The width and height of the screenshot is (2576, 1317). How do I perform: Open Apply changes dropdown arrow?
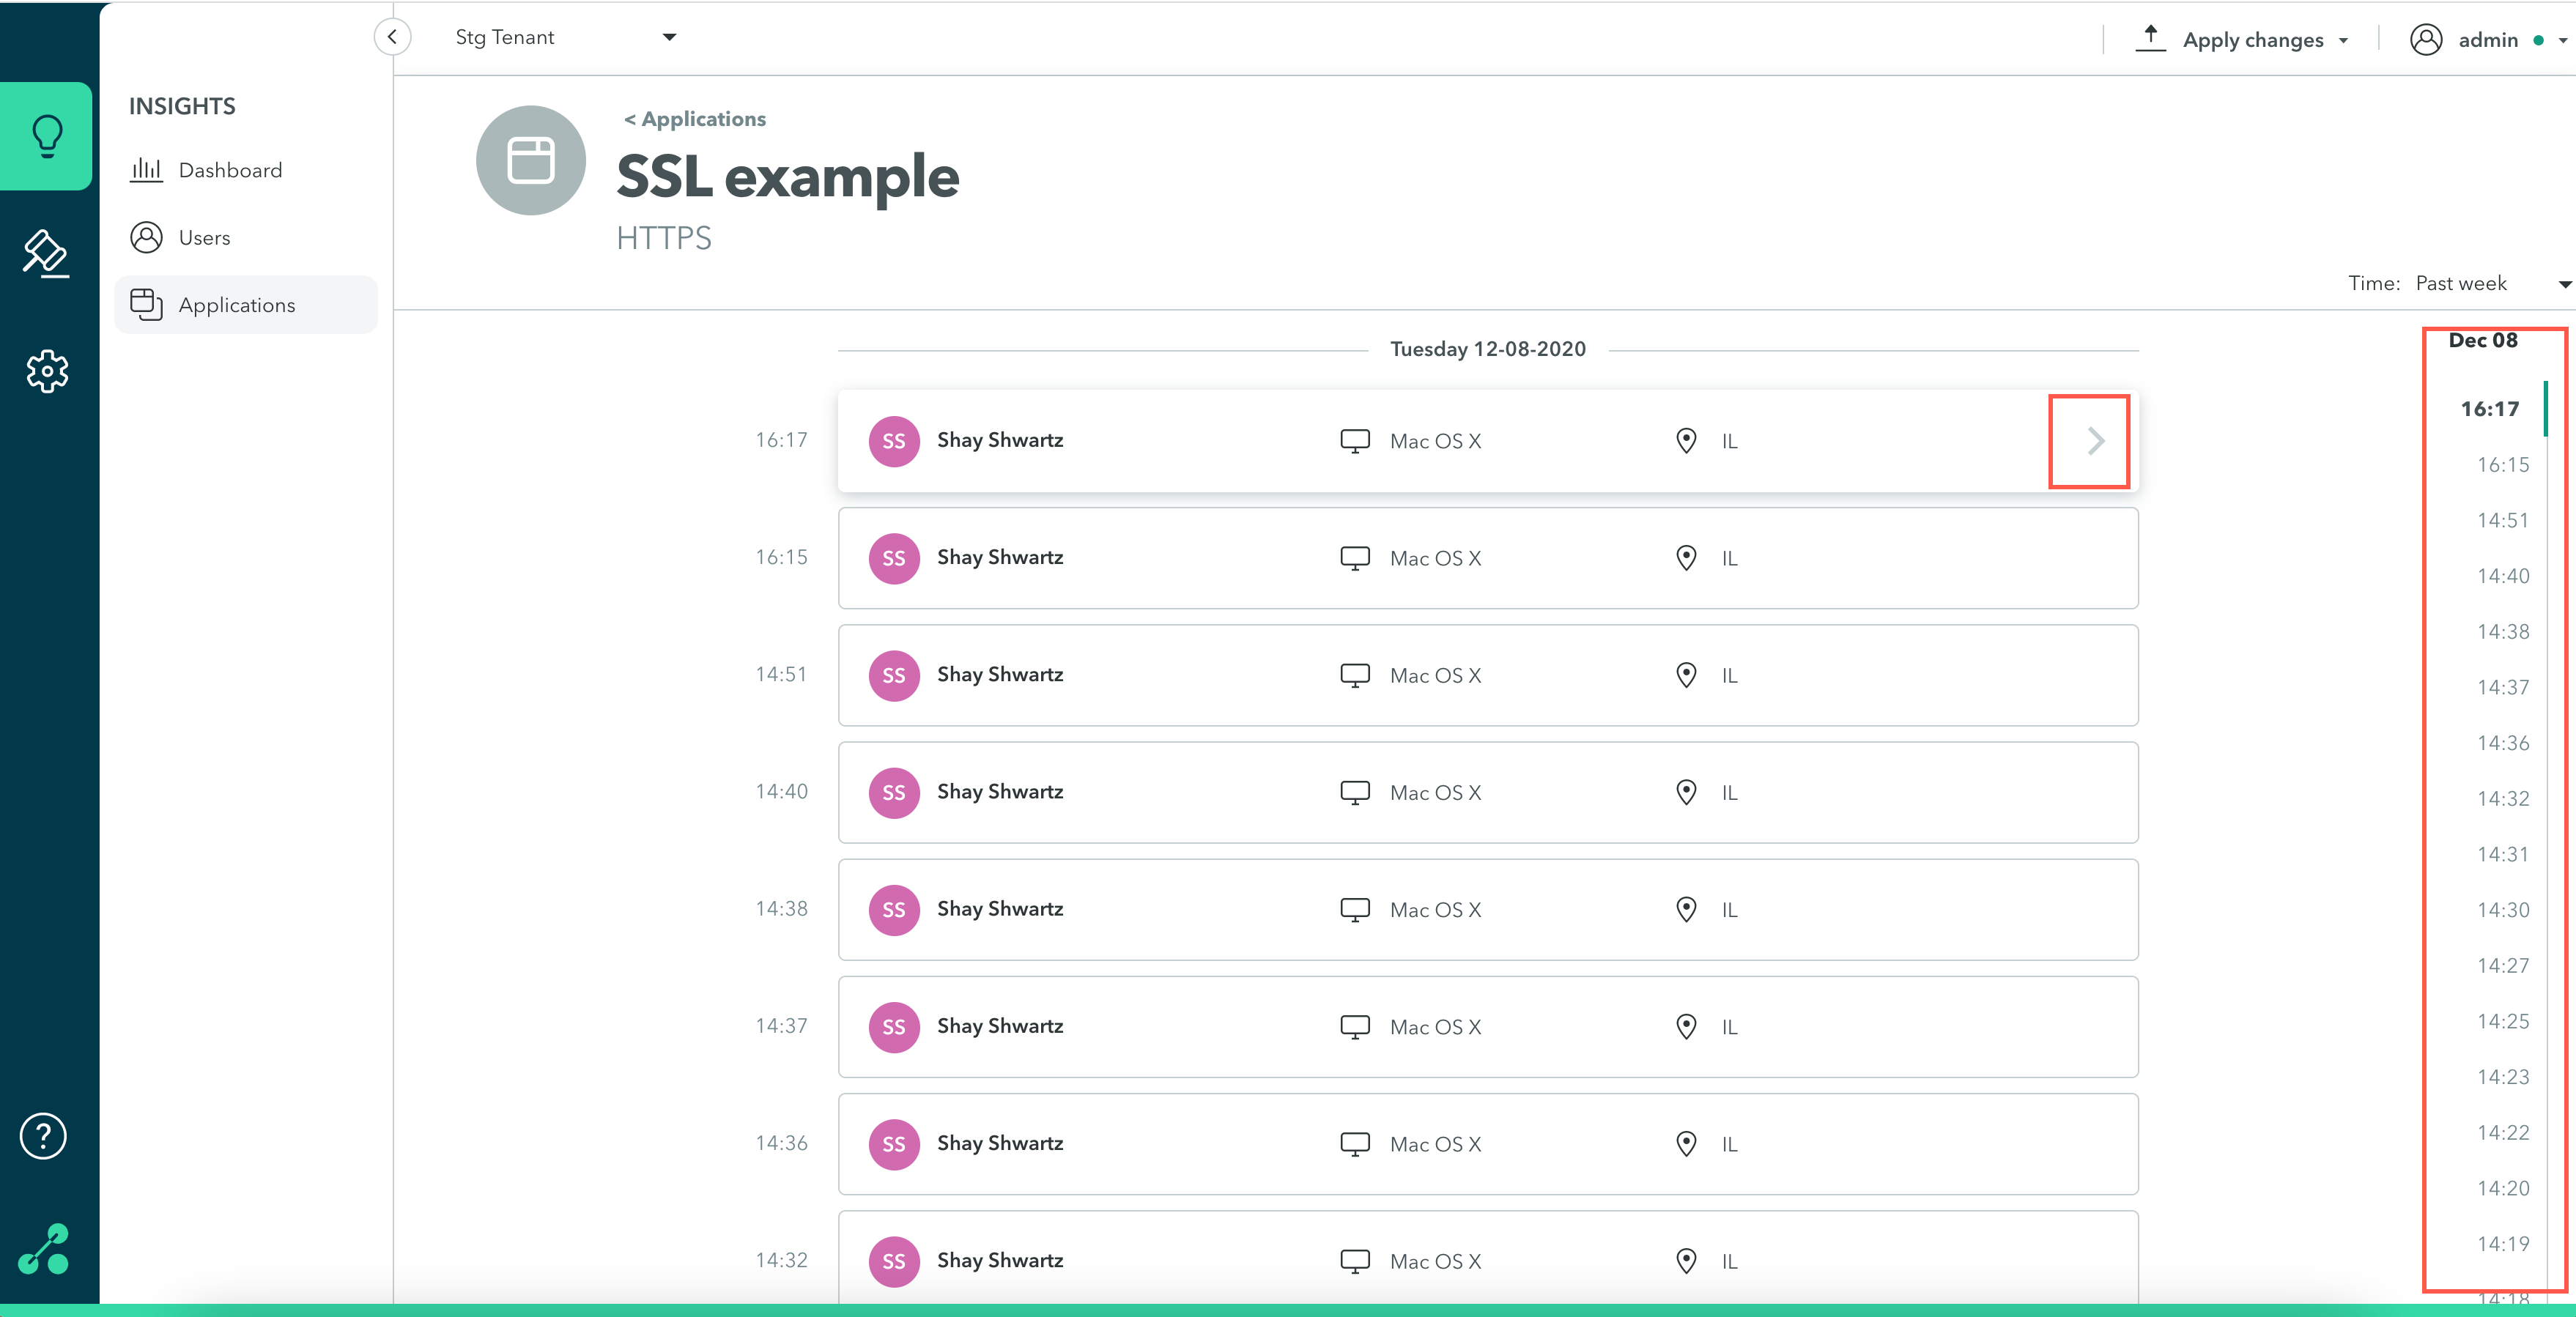[x=2343, y=41]
